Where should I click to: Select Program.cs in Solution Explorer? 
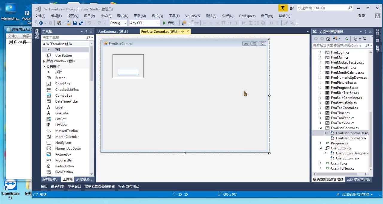[339, 143]
